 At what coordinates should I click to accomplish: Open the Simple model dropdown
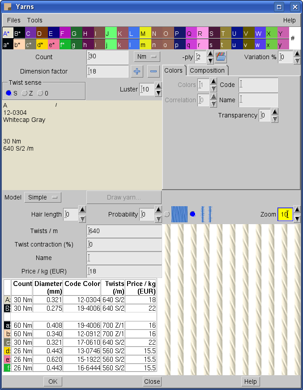pyautogui.click(x=43, y=197)
